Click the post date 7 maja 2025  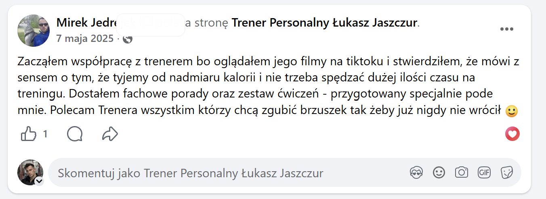[x=85, y=39]
